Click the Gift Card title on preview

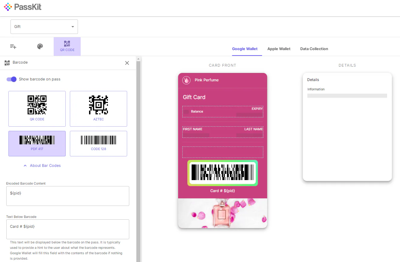tap(194, 97)
